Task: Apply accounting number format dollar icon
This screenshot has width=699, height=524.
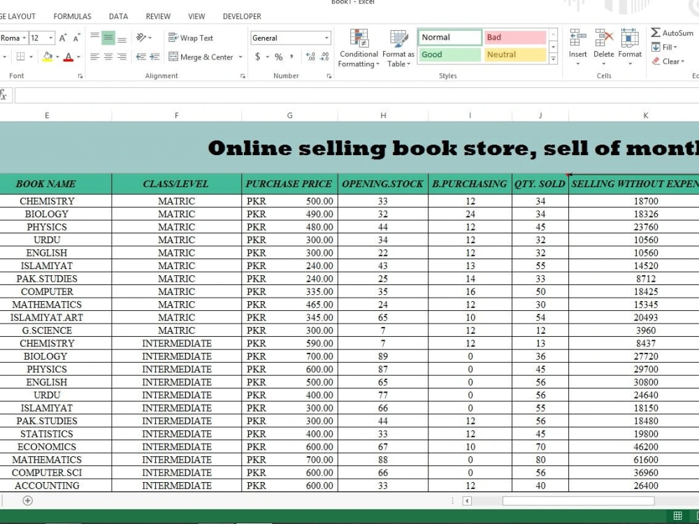Action: (x=258, y=57)
